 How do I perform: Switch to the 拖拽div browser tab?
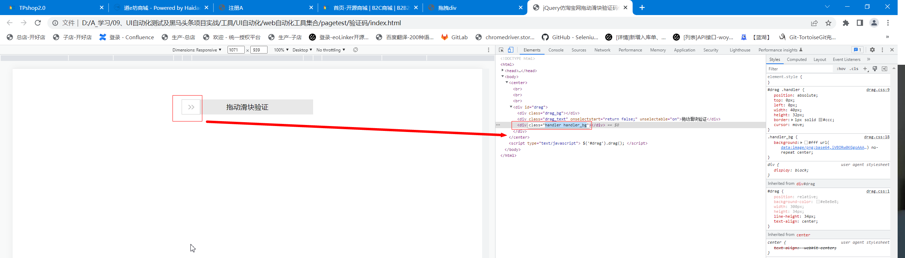coord(475,8)
